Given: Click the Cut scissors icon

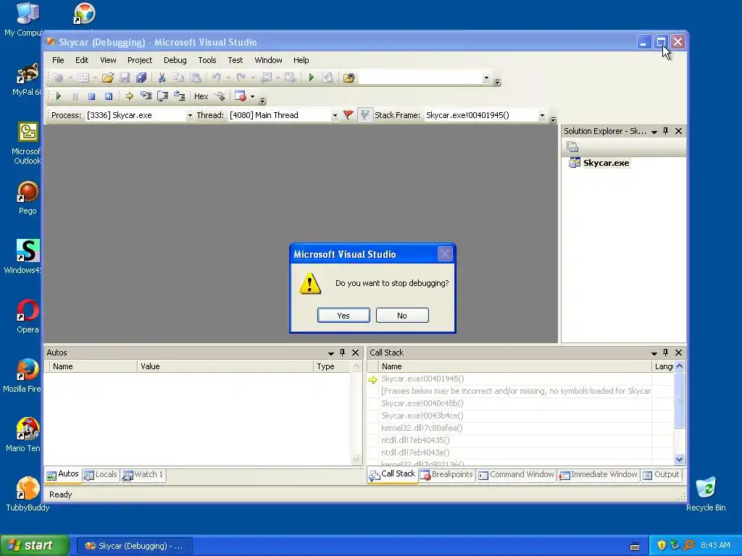Looking at the screenshot, I should [x=162, y=78].
